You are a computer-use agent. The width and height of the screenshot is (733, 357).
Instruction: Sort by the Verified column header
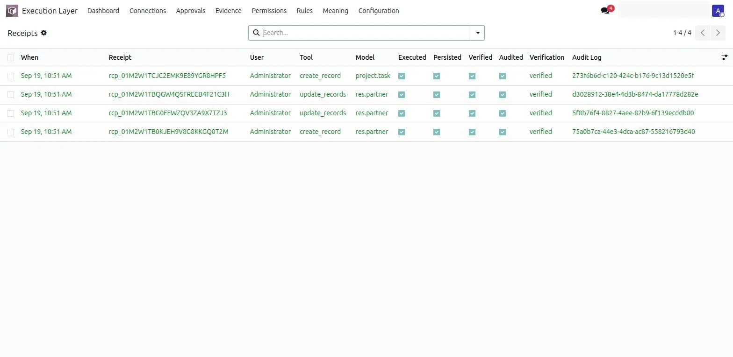[x=481, y=57]
